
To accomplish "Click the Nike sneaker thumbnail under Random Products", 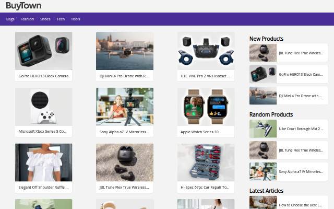I will [x=263, y=129].
